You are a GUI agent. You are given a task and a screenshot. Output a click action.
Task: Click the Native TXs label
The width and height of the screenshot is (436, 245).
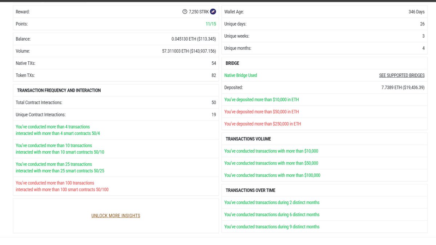pyautogui.click(x=25, y=63)
